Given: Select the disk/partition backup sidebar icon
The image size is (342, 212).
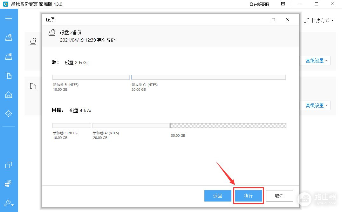Looking at the screenshot, I should [x=9, y=37].
